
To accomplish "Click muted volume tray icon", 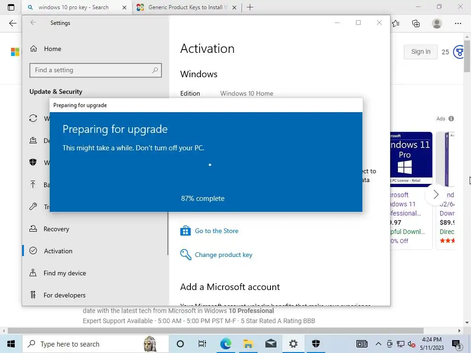I will pyautogui.click(x=412, y=344).
